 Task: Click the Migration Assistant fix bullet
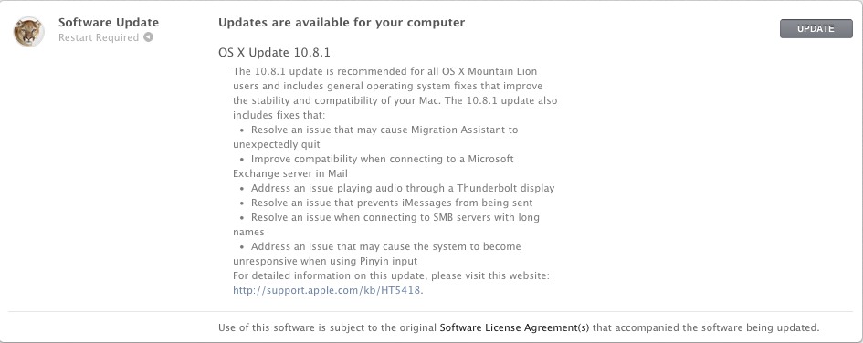(375, 137)
